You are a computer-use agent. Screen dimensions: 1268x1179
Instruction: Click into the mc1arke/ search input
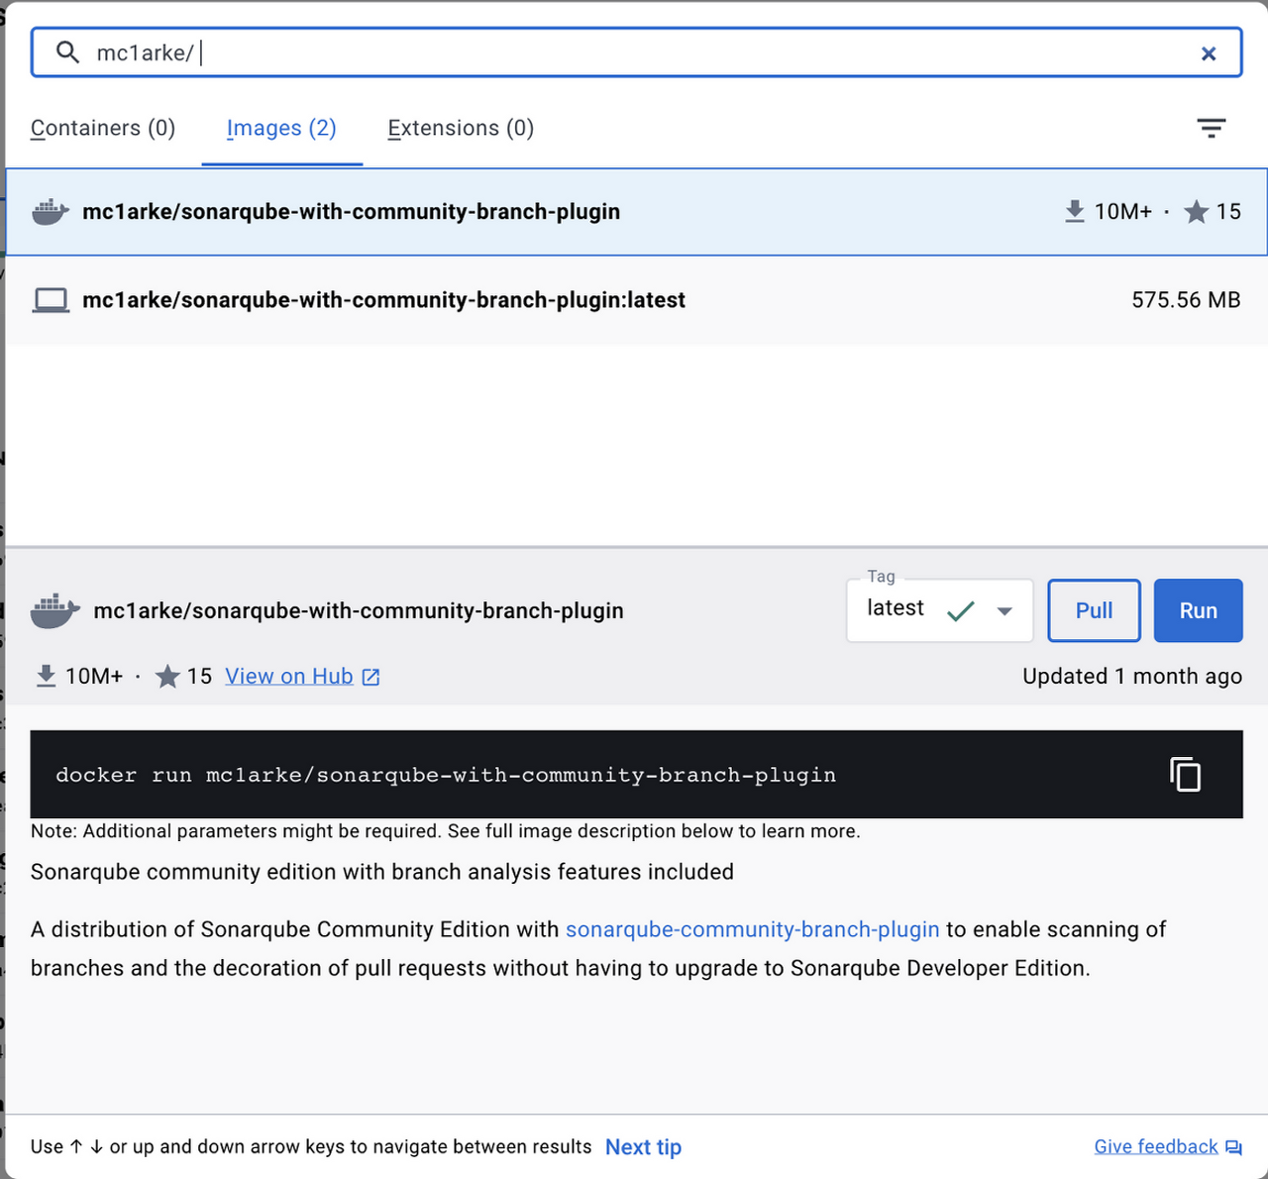click(636, 53)
